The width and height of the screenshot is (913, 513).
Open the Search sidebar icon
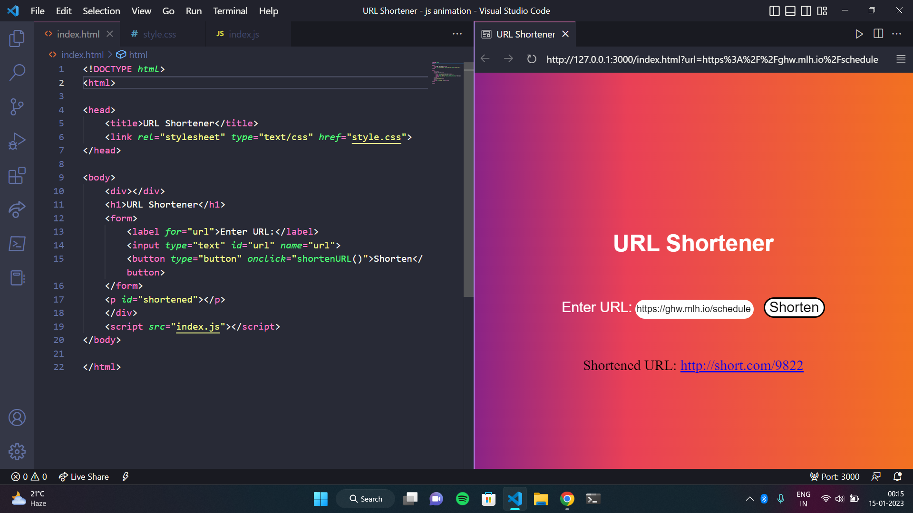17,73
